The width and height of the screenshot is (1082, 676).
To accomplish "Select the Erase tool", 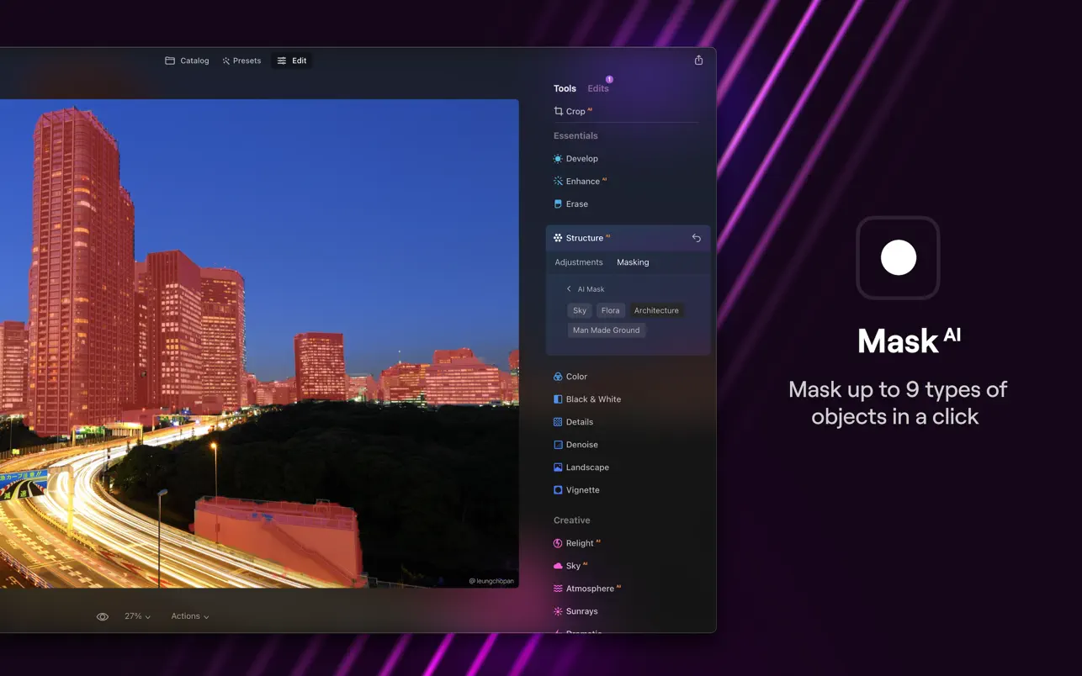I will (576, 203).
